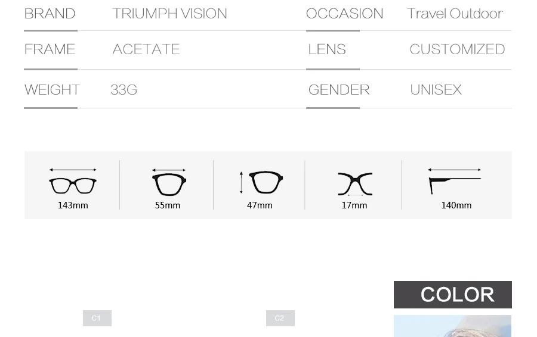
Task: Click the dark COLOR banner
Action: (x=453, y=295)
